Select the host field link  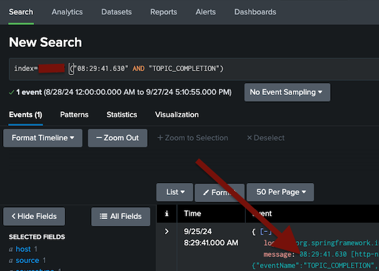click(23, 249)
